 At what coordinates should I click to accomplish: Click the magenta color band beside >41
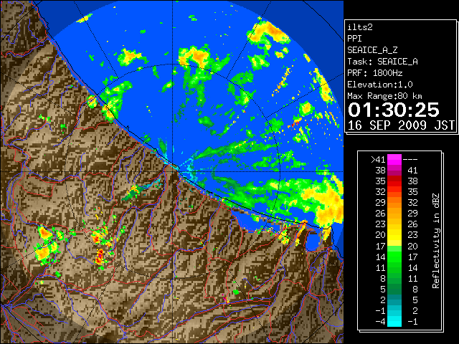[394, 160]
